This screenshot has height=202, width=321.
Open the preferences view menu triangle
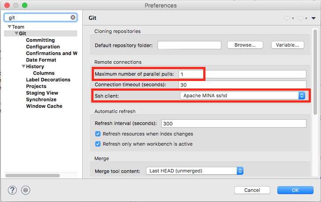314,18
